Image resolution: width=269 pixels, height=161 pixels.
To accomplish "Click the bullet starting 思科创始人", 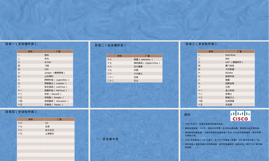I will (x=223, y=146).
